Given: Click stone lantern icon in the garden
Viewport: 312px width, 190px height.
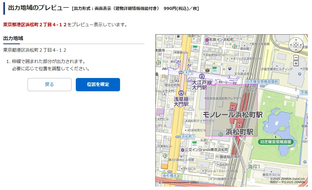Looking at the screenshot, I should [x=275, y=136].
